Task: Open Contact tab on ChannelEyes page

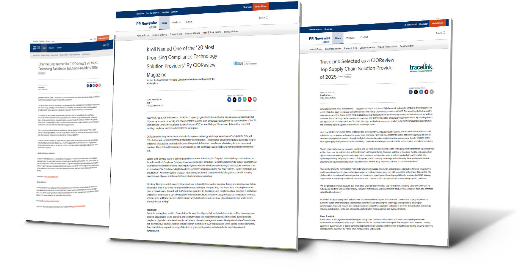Action: coord(59,48)
